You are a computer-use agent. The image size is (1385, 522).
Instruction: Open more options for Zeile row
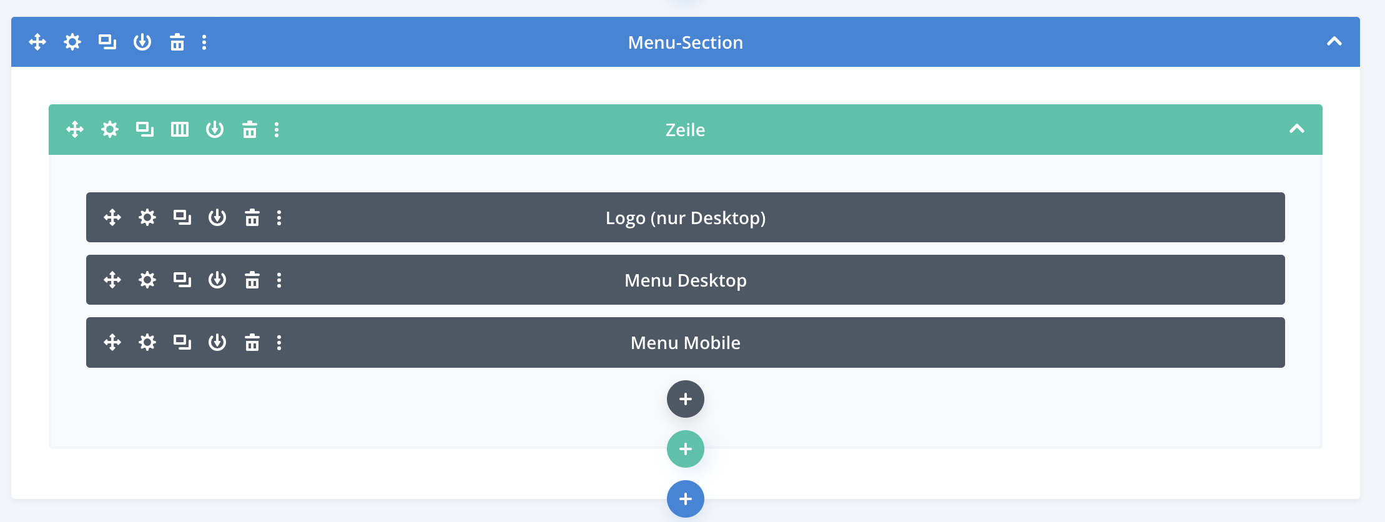pyautogui.click(x=277, y=129)
